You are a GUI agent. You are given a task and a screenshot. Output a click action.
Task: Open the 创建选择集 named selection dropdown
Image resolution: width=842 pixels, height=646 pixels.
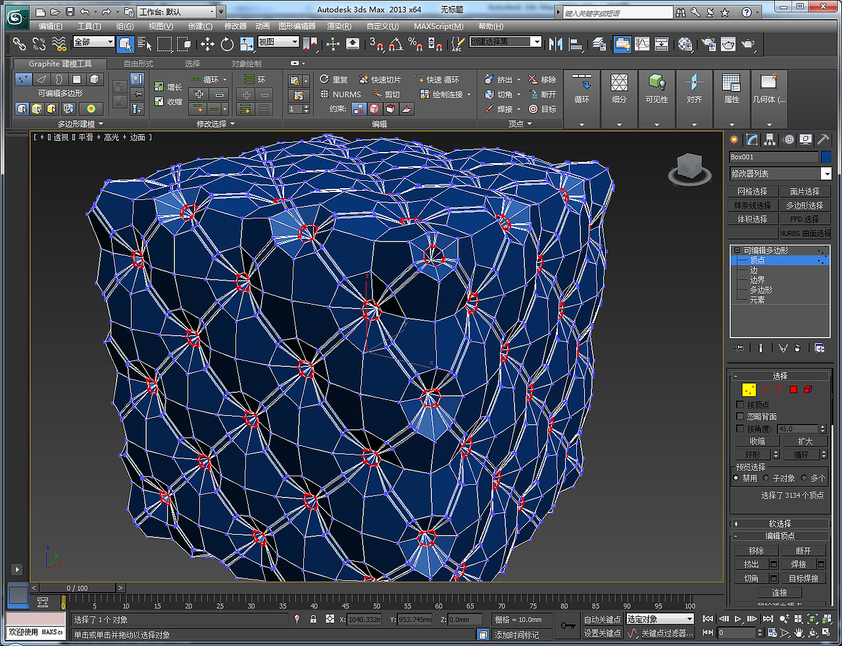click(x=536, y=42)
